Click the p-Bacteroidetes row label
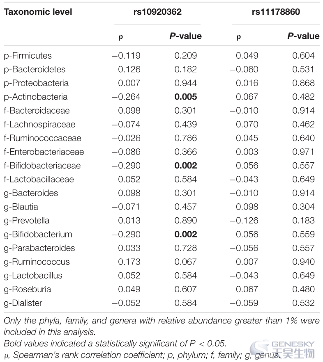Screen dimensions: 323x362 (x=35, y=69)
